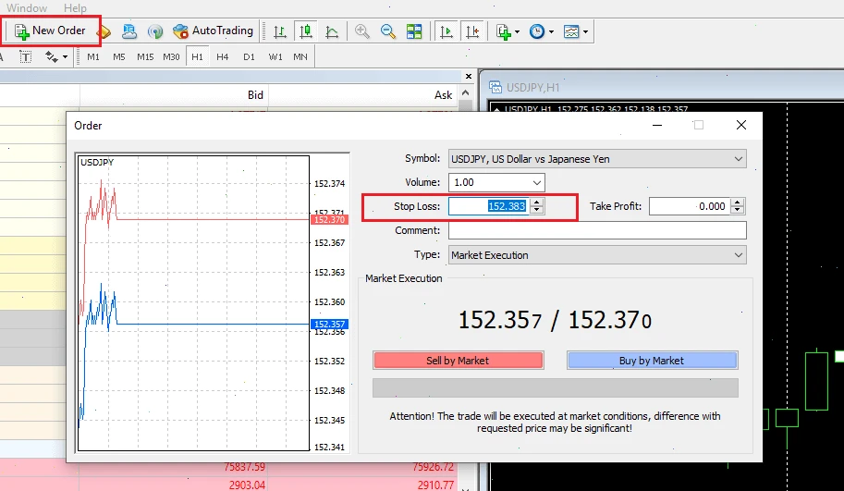
Task: Click the 75837.59 bid value
Action: point(244,467)
